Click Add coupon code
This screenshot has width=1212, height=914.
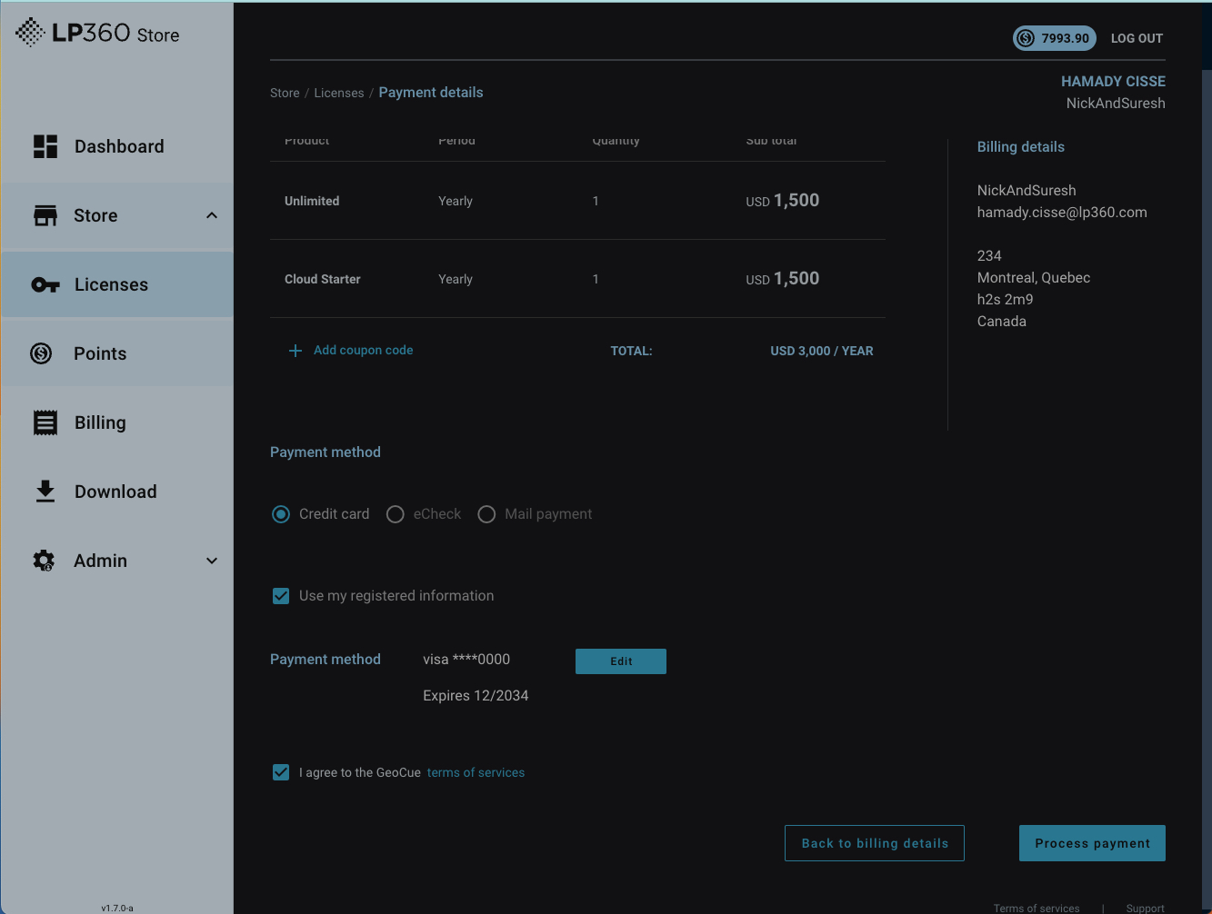pos(362,350)
